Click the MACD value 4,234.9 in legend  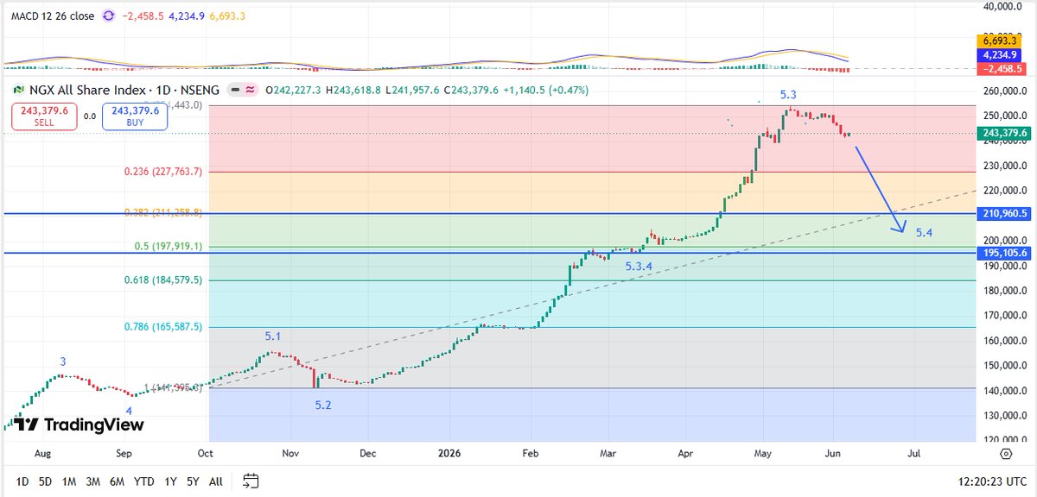coord(188,16)
